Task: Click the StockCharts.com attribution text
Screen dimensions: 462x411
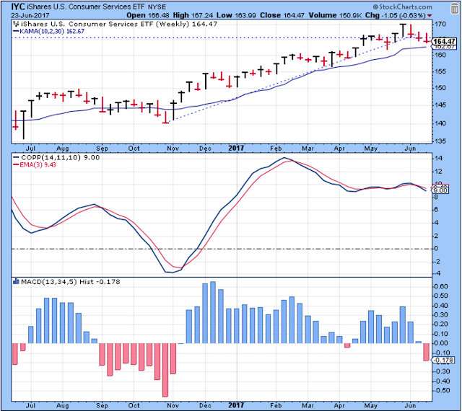Action: coord(403,6)
